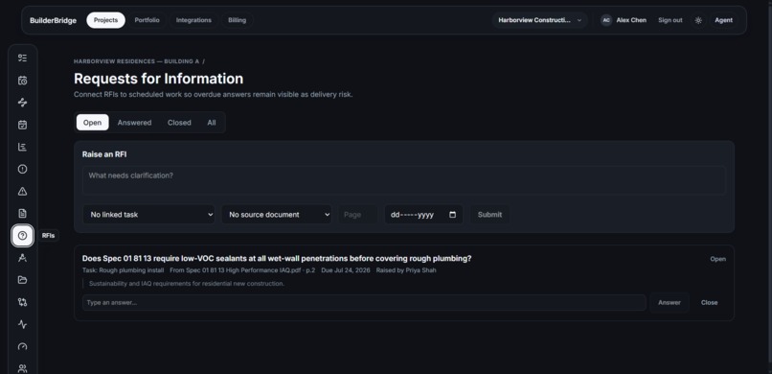Show Closed RFIs filter tab
772x374 pixels.
[x=179, y=123]
